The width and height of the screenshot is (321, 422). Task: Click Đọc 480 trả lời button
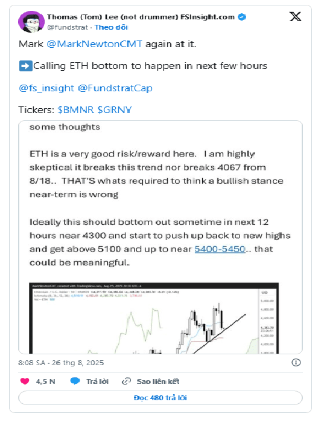(160, 398)
